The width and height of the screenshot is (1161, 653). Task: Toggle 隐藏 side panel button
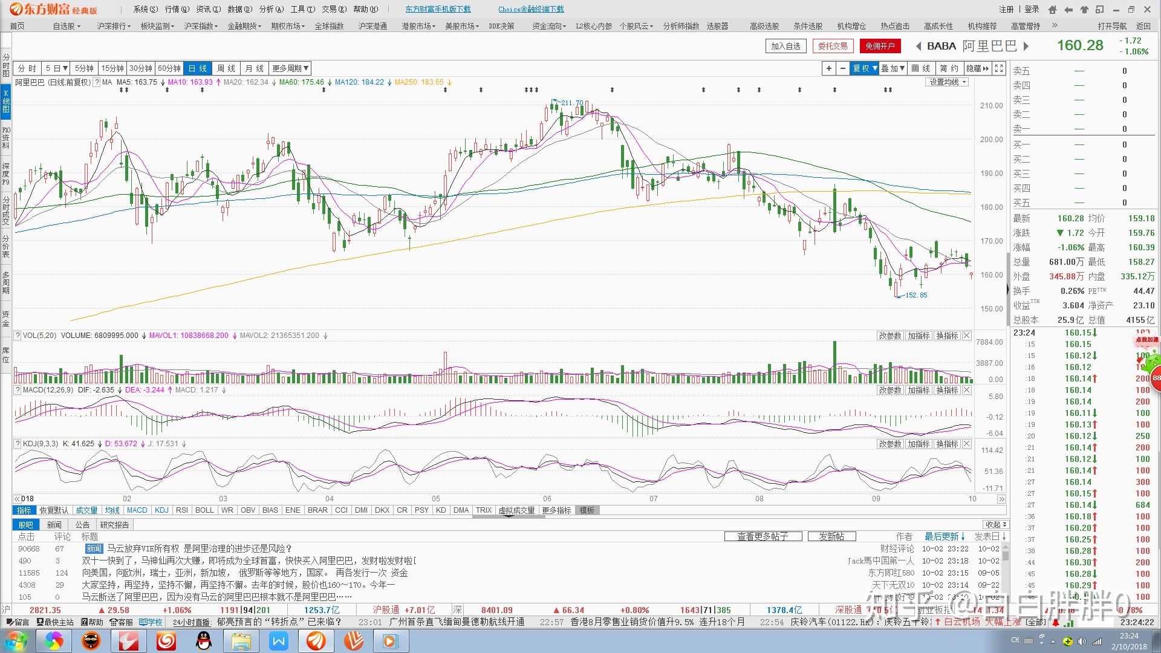pyautogui.click(x=977, y=68)
